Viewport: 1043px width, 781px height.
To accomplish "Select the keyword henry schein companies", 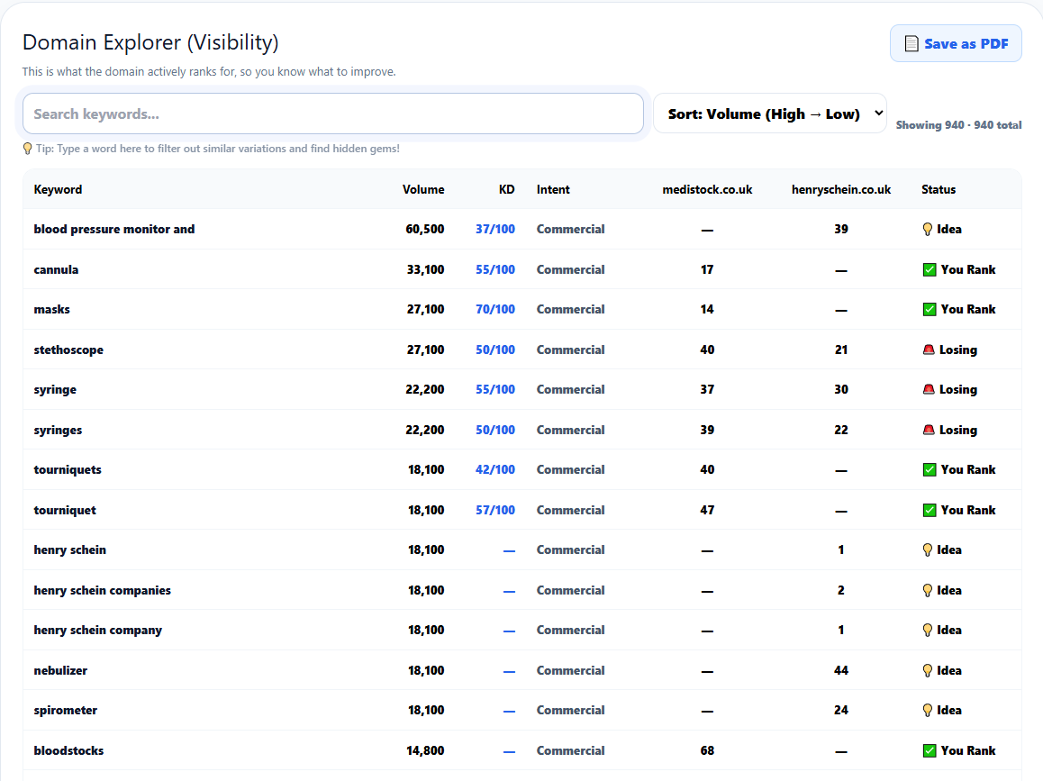I will 103,591.
